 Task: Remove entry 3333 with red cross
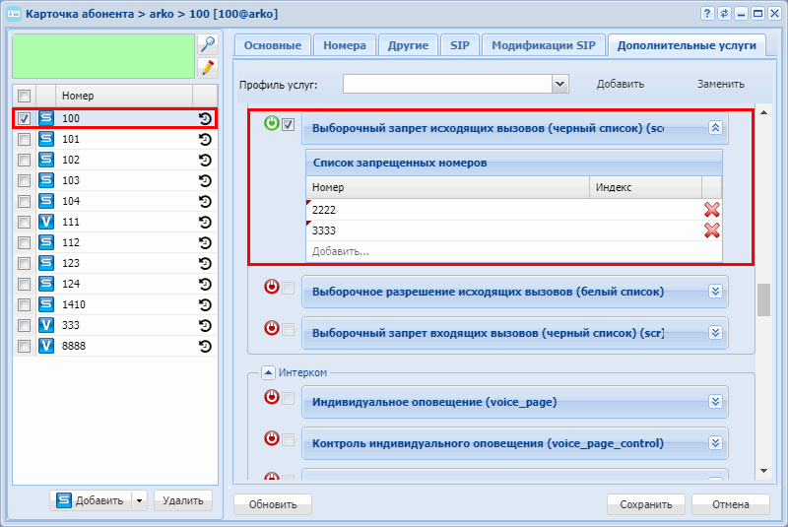tap(711, 231)
